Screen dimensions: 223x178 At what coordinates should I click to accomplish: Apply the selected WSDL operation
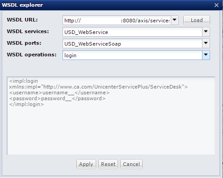[x=86, y=164]
